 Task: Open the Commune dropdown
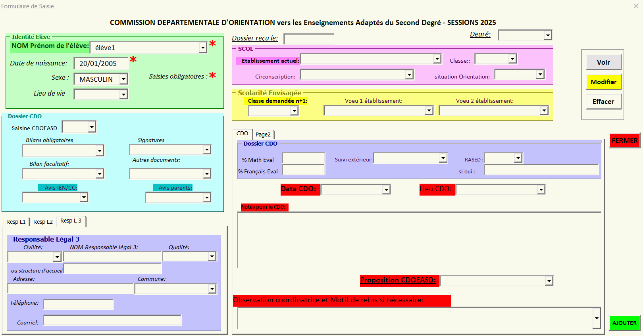coord(212,289)
